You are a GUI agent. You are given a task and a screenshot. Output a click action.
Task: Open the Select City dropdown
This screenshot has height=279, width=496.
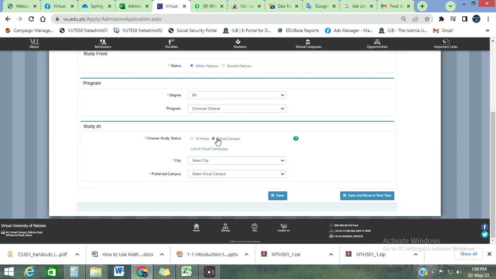pyautogui.click(x=237, y=160)
